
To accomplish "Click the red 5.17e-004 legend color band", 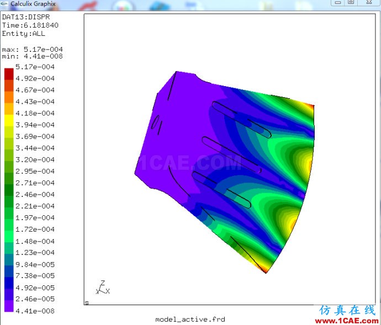I will [x=9, y=74].
